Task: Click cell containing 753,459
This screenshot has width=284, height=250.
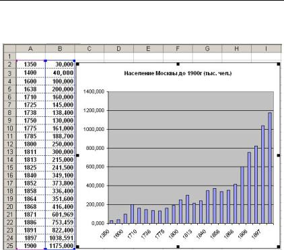Action: pyautogui.click(x=60, y=222)
